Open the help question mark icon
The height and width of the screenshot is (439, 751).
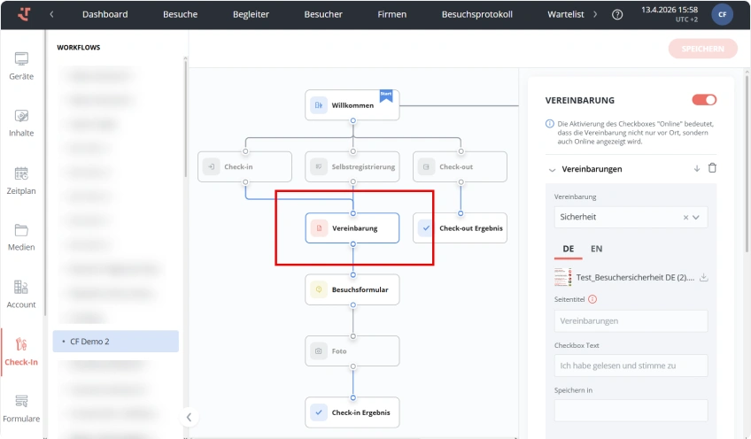tap(617, 14)
